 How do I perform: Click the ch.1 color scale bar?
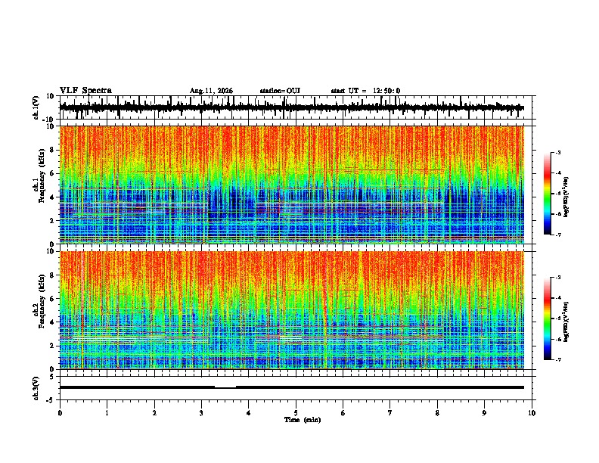click(x=548, y=194)
